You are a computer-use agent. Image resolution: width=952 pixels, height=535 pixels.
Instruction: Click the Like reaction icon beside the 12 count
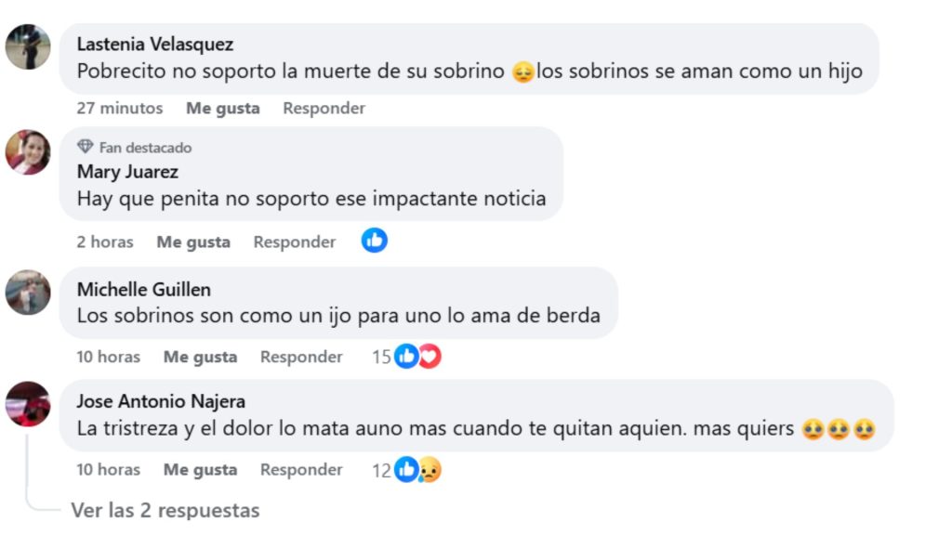click(406, 470)
